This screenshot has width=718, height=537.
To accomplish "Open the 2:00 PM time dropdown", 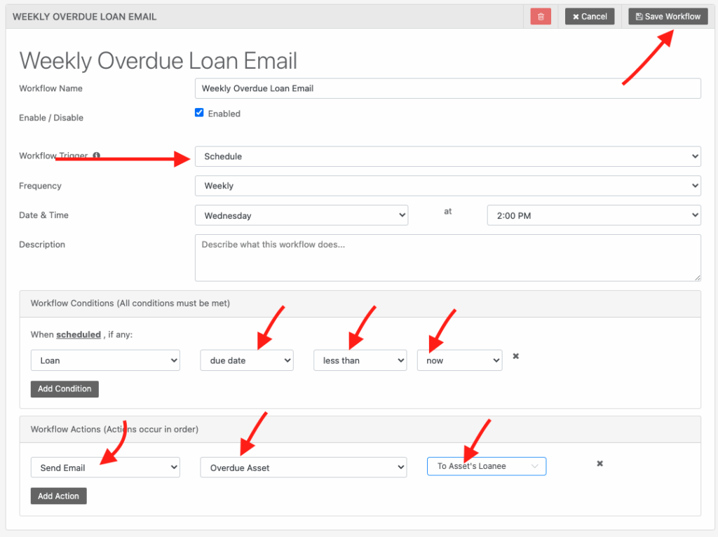I will point(593,215).
